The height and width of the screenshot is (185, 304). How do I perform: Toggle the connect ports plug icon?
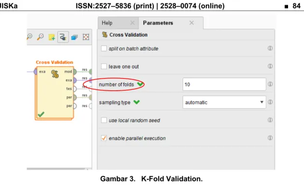pos(63,37)
